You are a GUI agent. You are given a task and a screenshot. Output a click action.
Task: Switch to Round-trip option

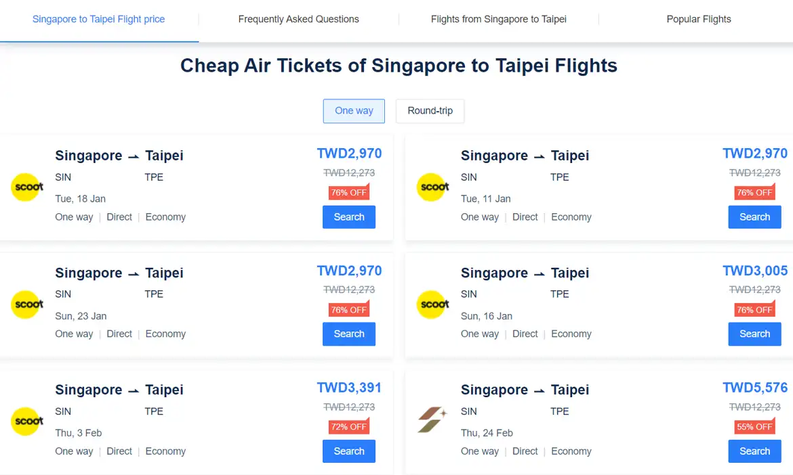tap(430, 111)
